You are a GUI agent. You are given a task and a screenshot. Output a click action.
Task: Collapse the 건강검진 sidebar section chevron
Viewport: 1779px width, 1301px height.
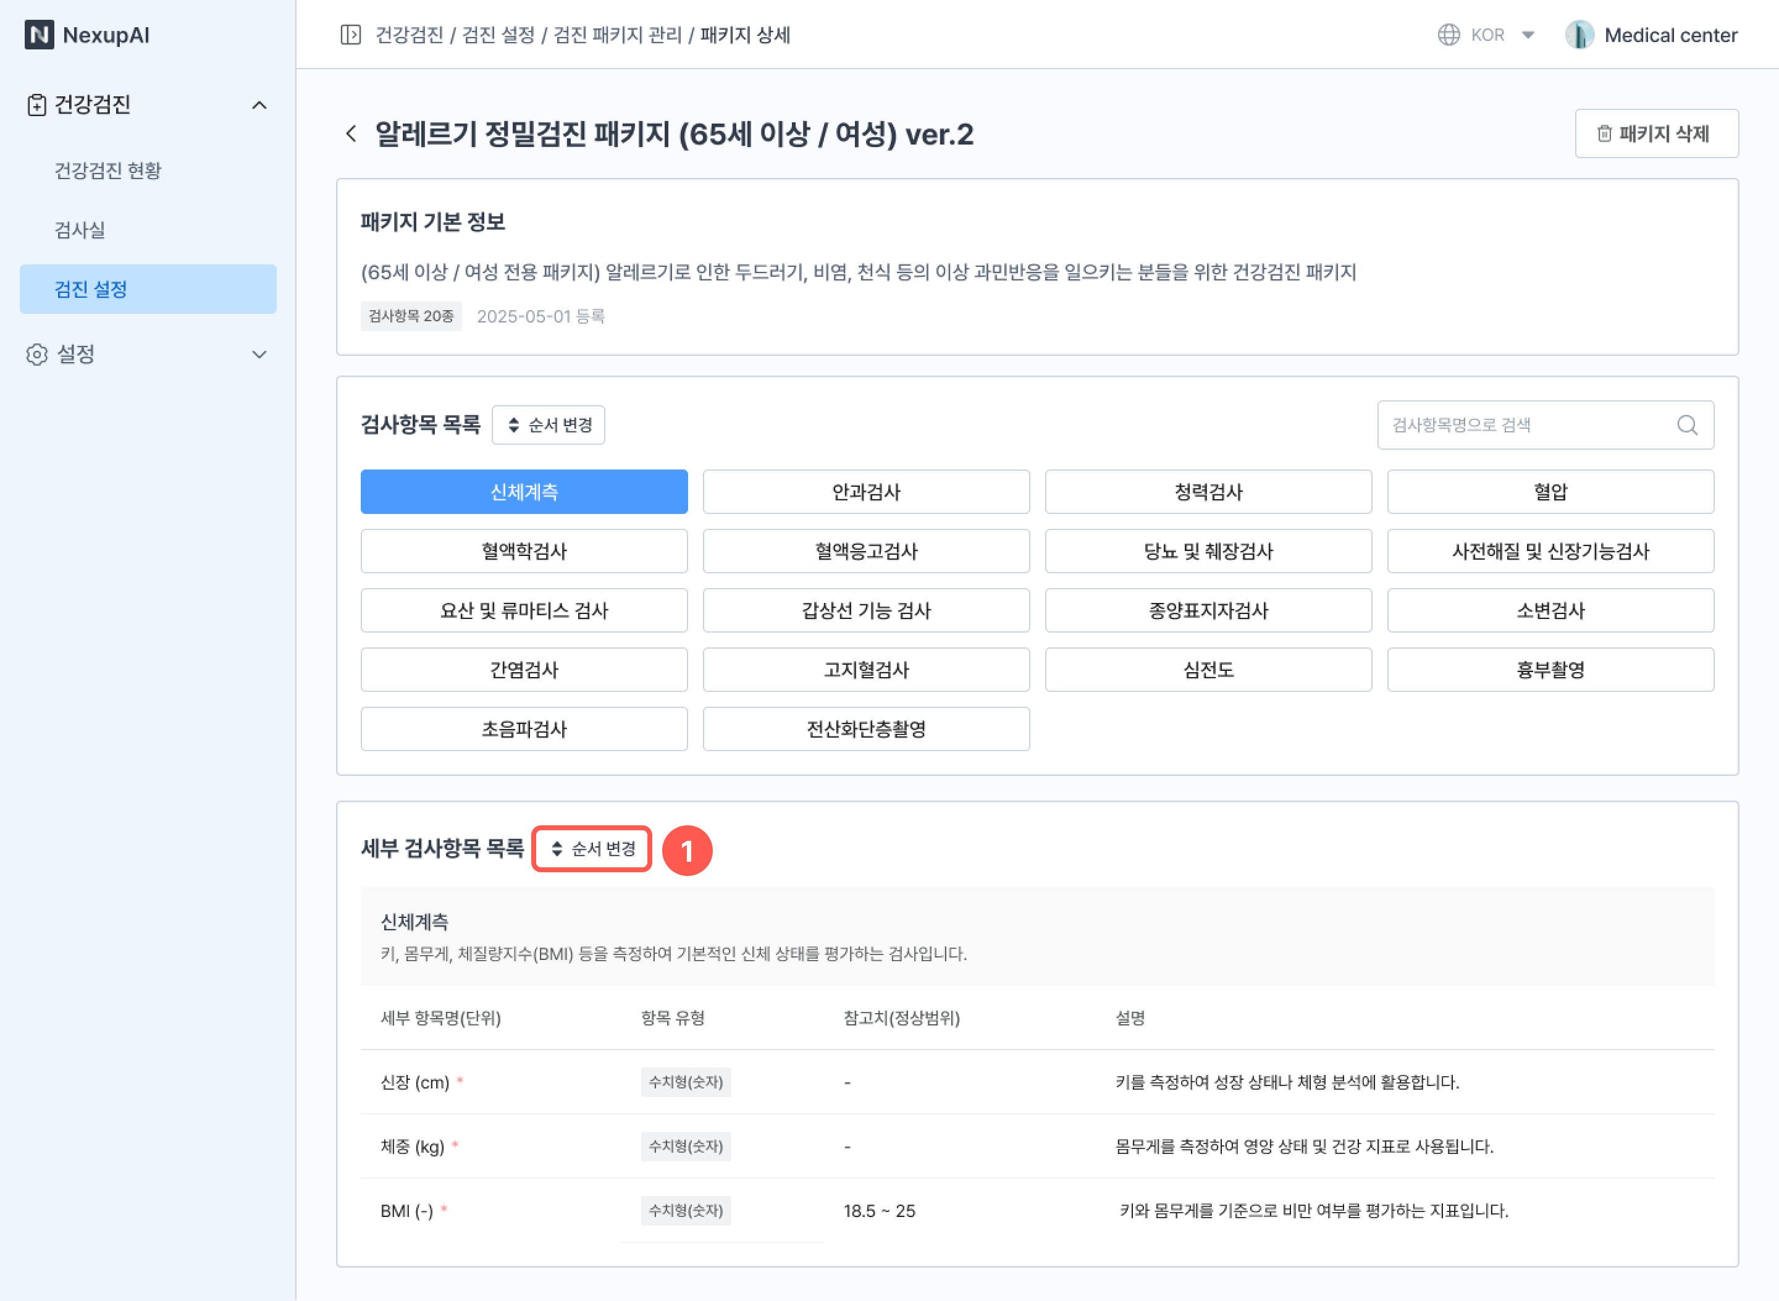click(x=259, y=105)
